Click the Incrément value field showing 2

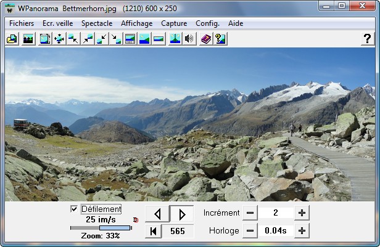276,213
